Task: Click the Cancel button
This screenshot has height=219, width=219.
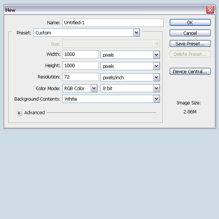Action: tap(190, 33)
